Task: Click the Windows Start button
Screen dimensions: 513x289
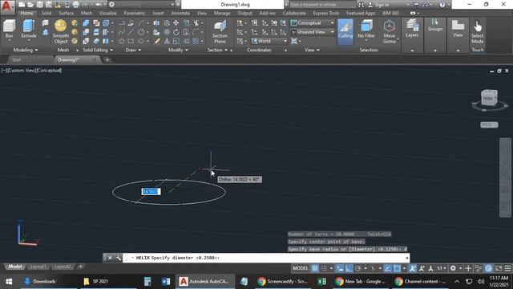Action: point(9,282)
